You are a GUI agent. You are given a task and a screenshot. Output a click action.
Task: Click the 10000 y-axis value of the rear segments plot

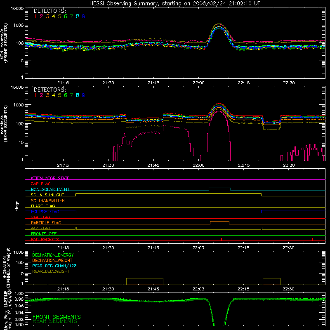pos(17,87)
